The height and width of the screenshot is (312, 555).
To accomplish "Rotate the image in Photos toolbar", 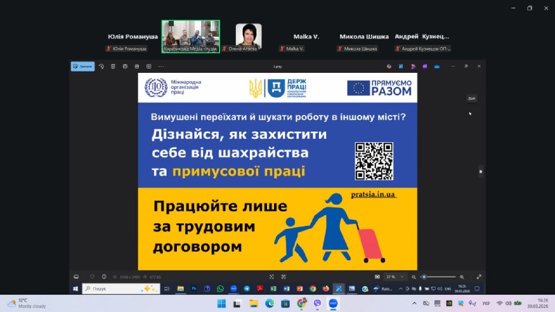I will tap(101, 67).
